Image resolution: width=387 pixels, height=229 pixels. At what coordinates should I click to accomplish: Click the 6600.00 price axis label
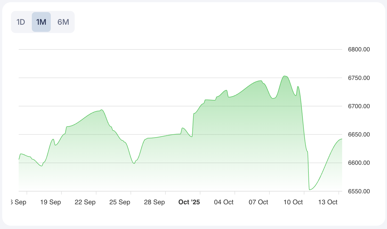(359, 163)
